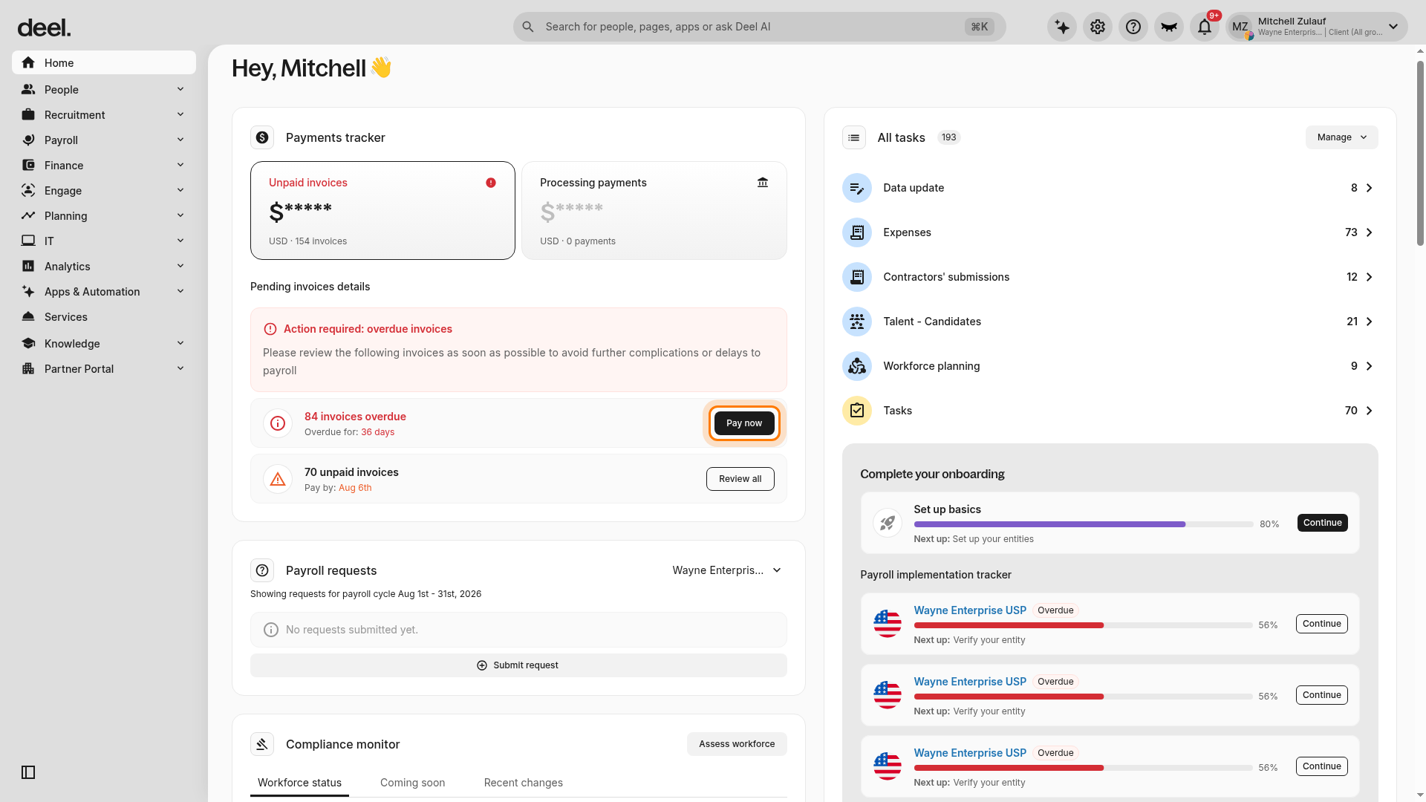Click 'Aug 6th' pay-by date
Image resolution: width=1426 pixels, height=802 pixels.
(x=355, y=488)
